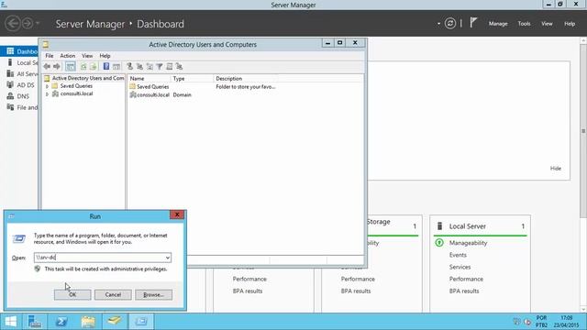Click Server Manager forward navigation arrow
The width and height of the screenshot is (587, 330).
click(x=28, y=24)
